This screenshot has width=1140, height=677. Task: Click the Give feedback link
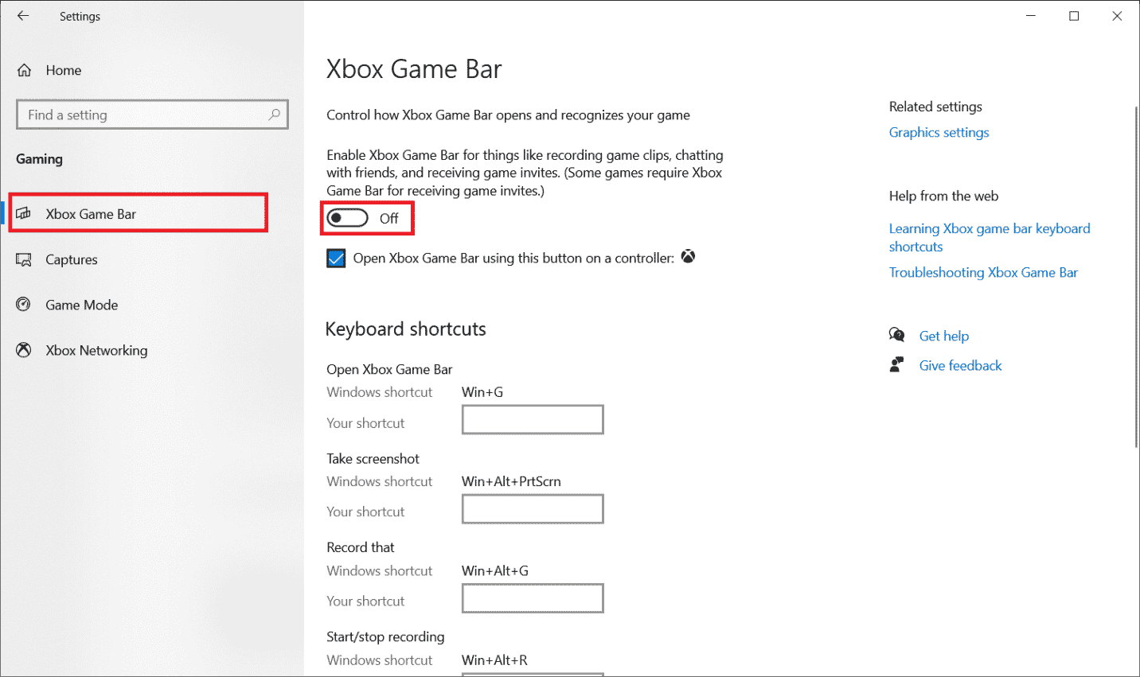[x=960, y=365]
